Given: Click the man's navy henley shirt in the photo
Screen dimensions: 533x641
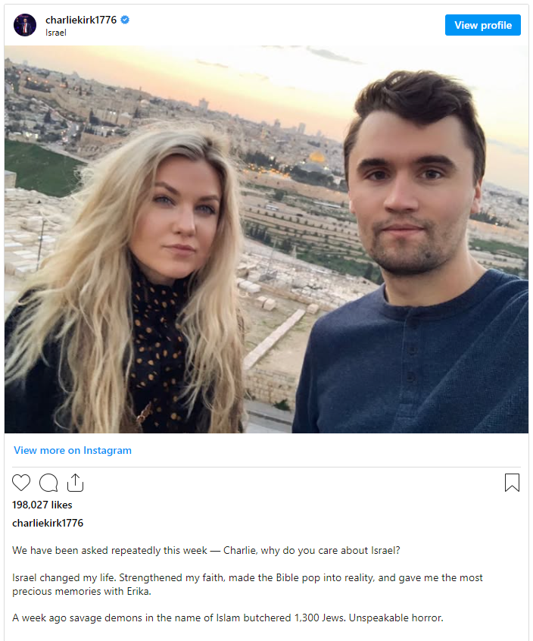Looking at the screenshot, I should coord(410,360).
